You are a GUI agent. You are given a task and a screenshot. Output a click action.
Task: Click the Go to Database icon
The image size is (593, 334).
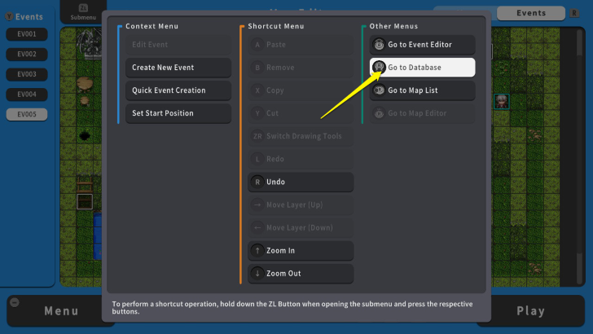[x=379, y=68]
